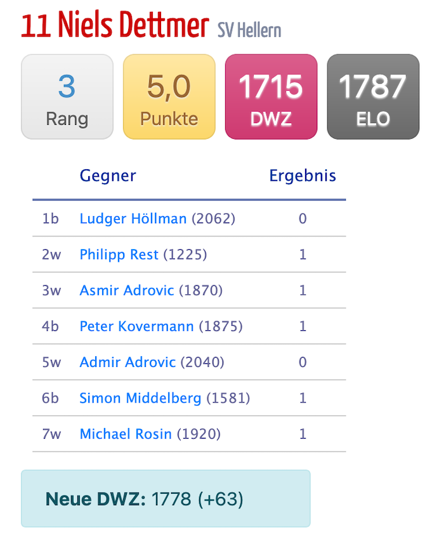Click the yellow Punkte 5,0 tile
The height and width of the screenshot is (535, 444).
click(169, 97)
